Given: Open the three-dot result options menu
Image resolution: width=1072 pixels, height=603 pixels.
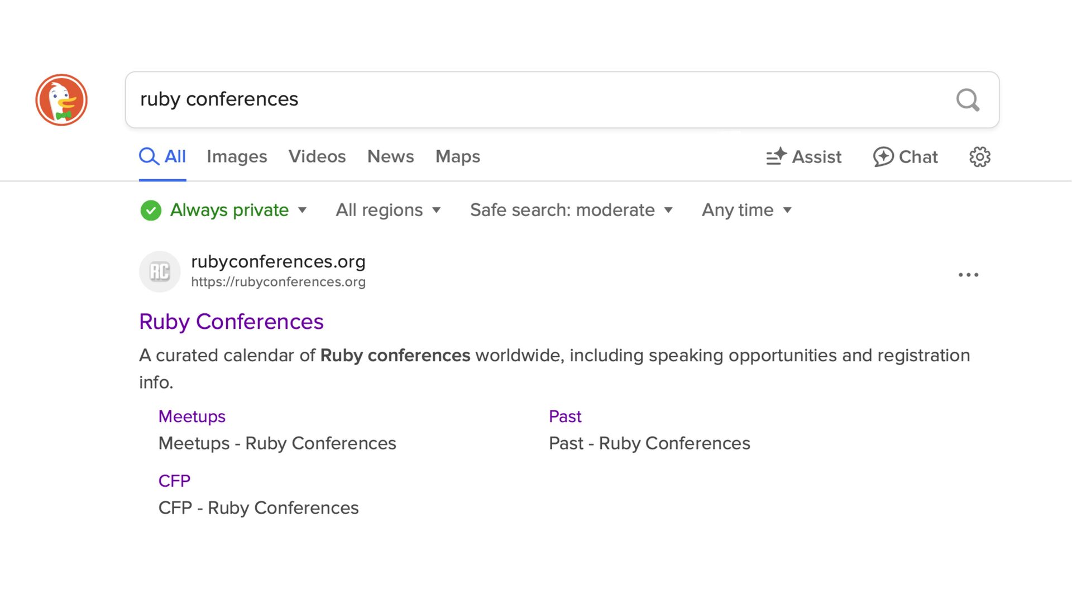Looking at the screenshot, I should point(968,275).
